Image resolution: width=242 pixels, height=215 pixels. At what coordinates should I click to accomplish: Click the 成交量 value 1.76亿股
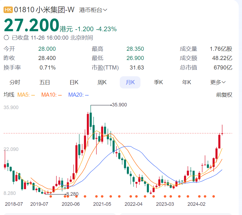tap(221, 49)
